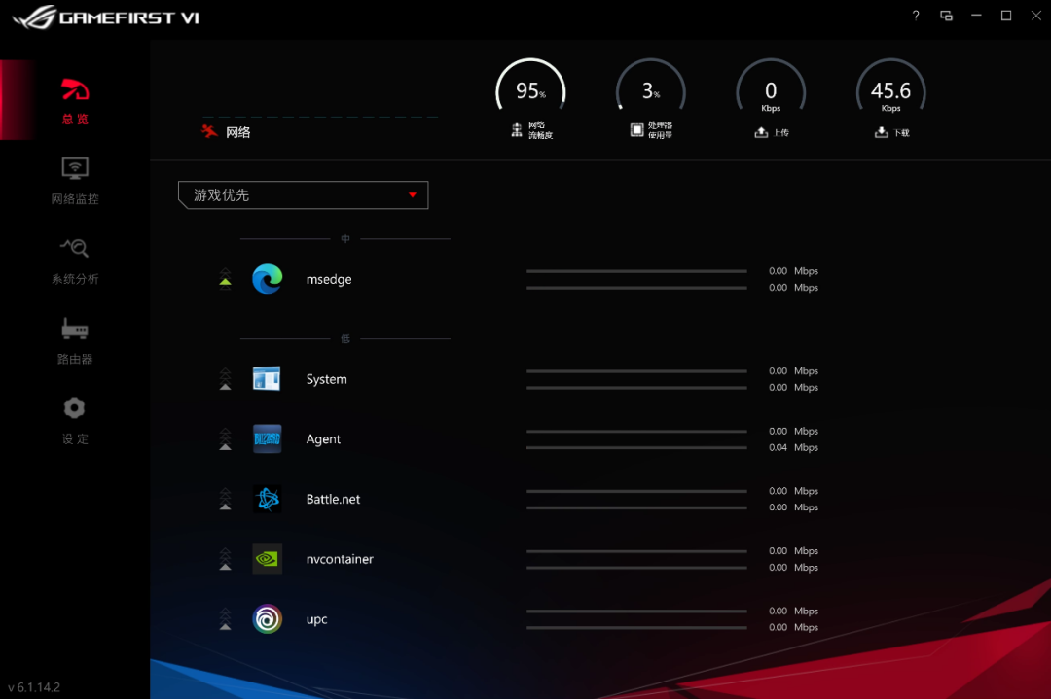The image size is (1051, 699).
Task: Click the msedge upload bandwidth bar
Action: (636, 271)
